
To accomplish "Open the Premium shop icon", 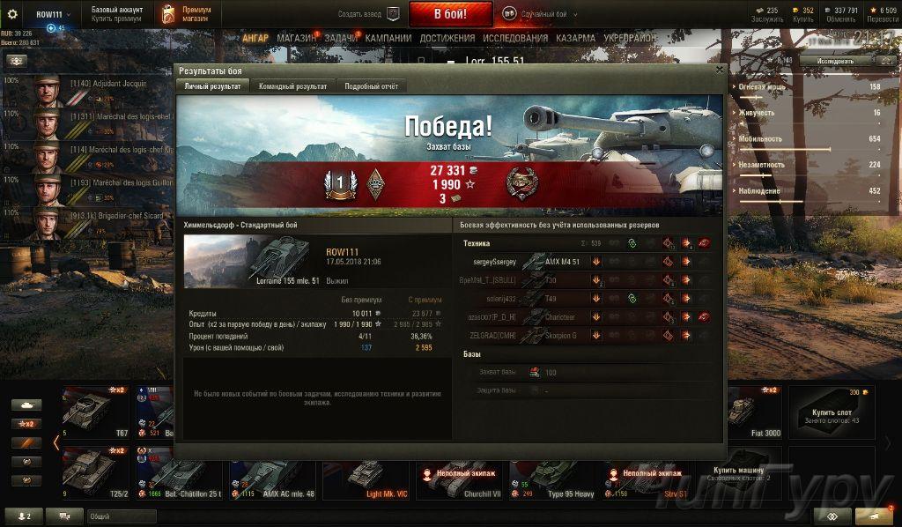I will (x=168, y=14).
